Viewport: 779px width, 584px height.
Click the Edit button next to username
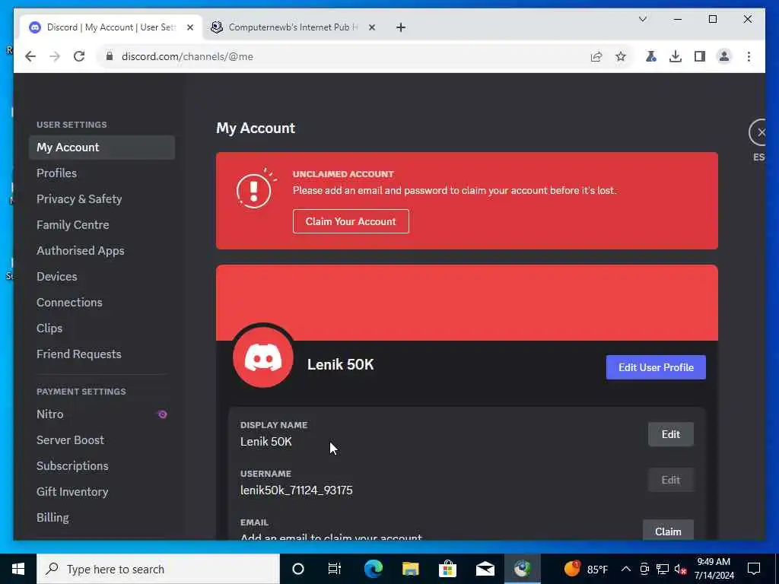(671, 481)
